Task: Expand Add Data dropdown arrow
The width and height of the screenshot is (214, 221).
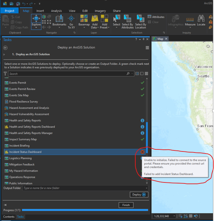Action: (x=98, y=28)
